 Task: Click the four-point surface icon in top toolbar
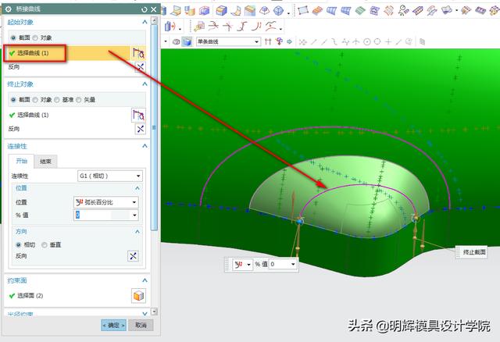(x=303, y=10)
